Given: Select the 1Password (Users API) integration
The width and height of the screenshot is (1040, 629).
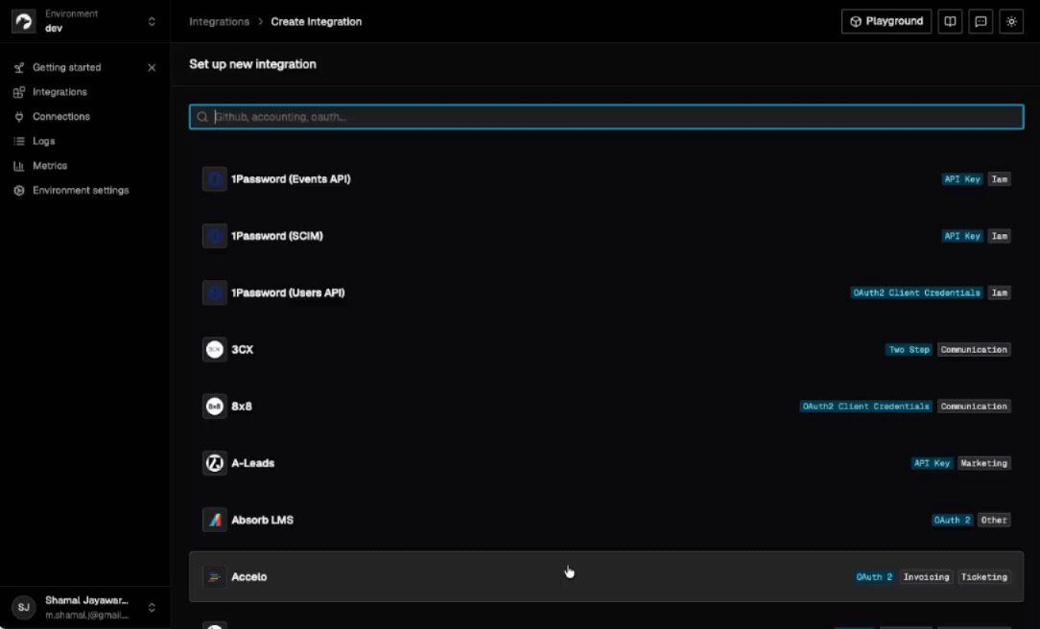Looking at the screenshot, I should tap(606, 293).
